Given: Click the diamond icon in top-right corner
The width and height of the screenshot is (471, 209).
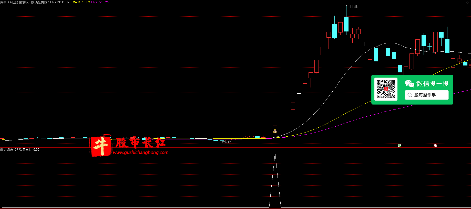Looking at the screenshot, I should [467, 2].
